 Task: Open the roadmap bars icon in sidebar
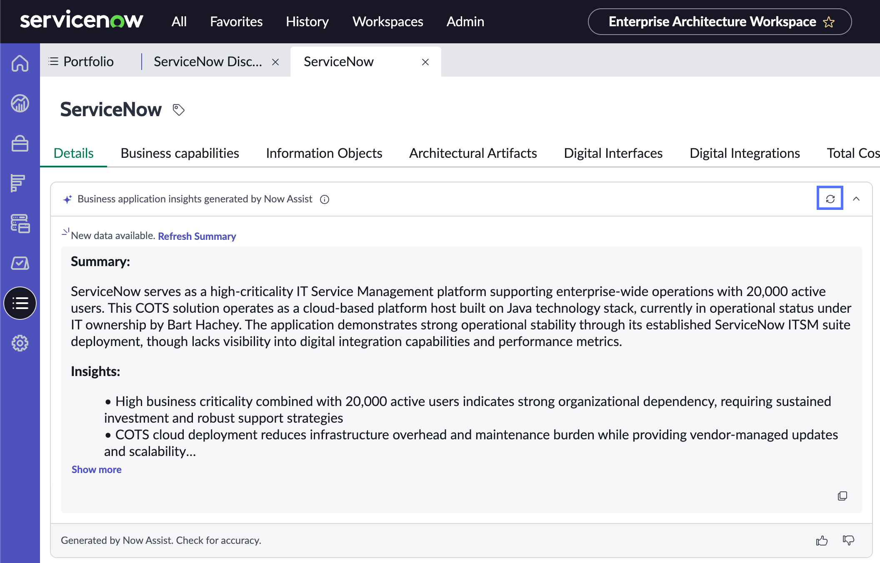pos(18,183)
